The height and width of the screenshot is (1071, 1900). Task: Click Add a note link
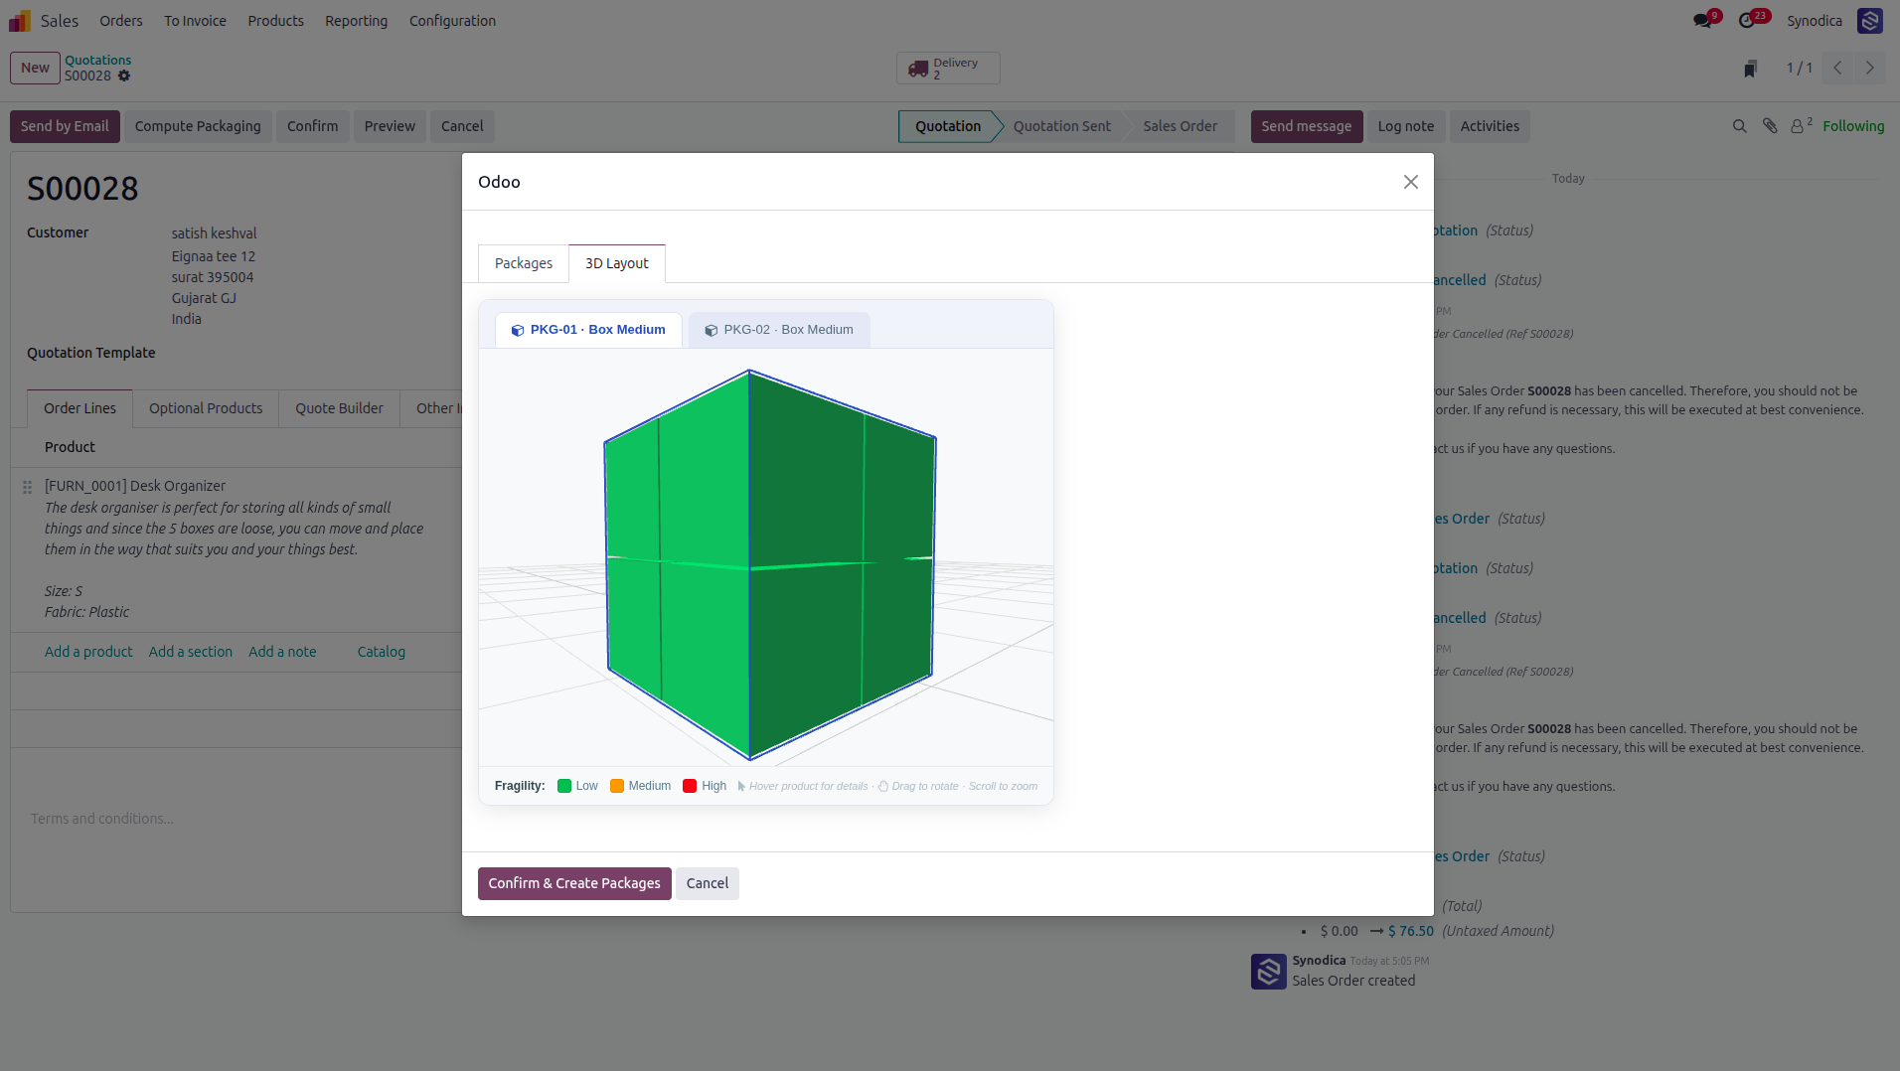point(282,652)
